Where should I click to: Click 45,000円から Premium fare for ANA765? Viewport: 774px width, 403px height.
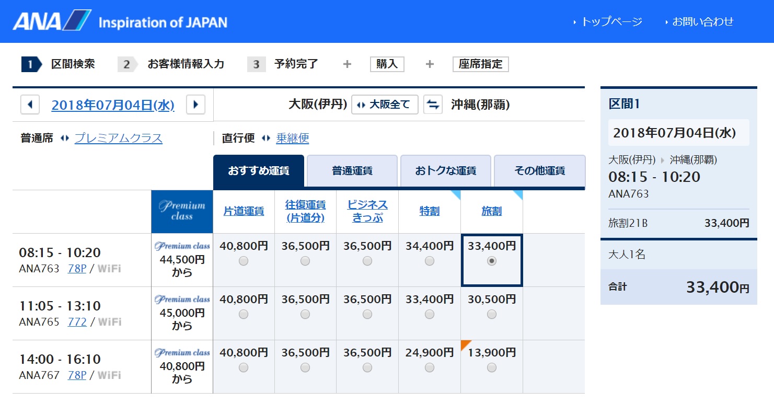pos(182,319)
